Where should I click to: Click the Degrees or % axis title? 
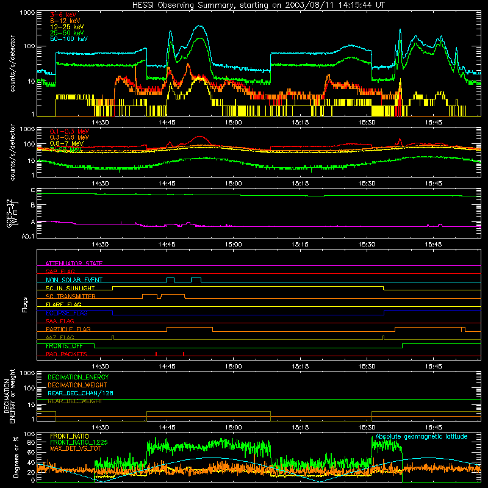point(16,457)
